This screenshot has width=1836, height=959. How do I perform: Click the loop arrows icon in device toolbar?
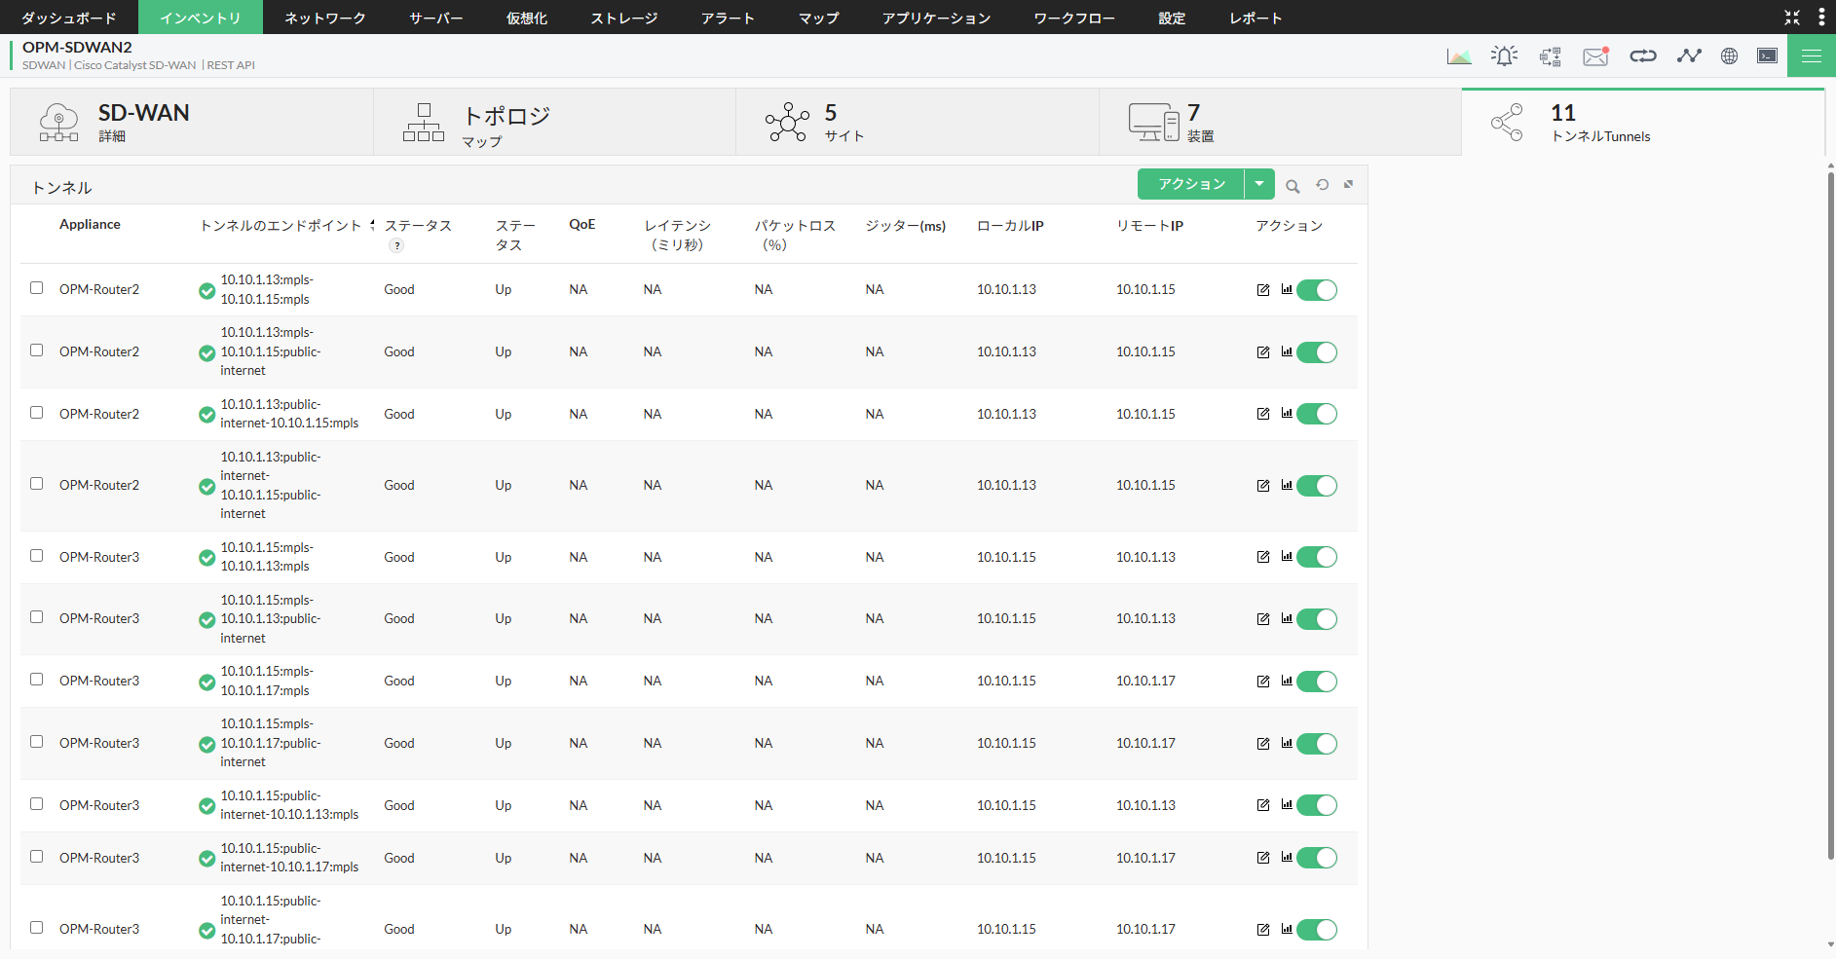pyautogui.click(x=1643, y=56)
